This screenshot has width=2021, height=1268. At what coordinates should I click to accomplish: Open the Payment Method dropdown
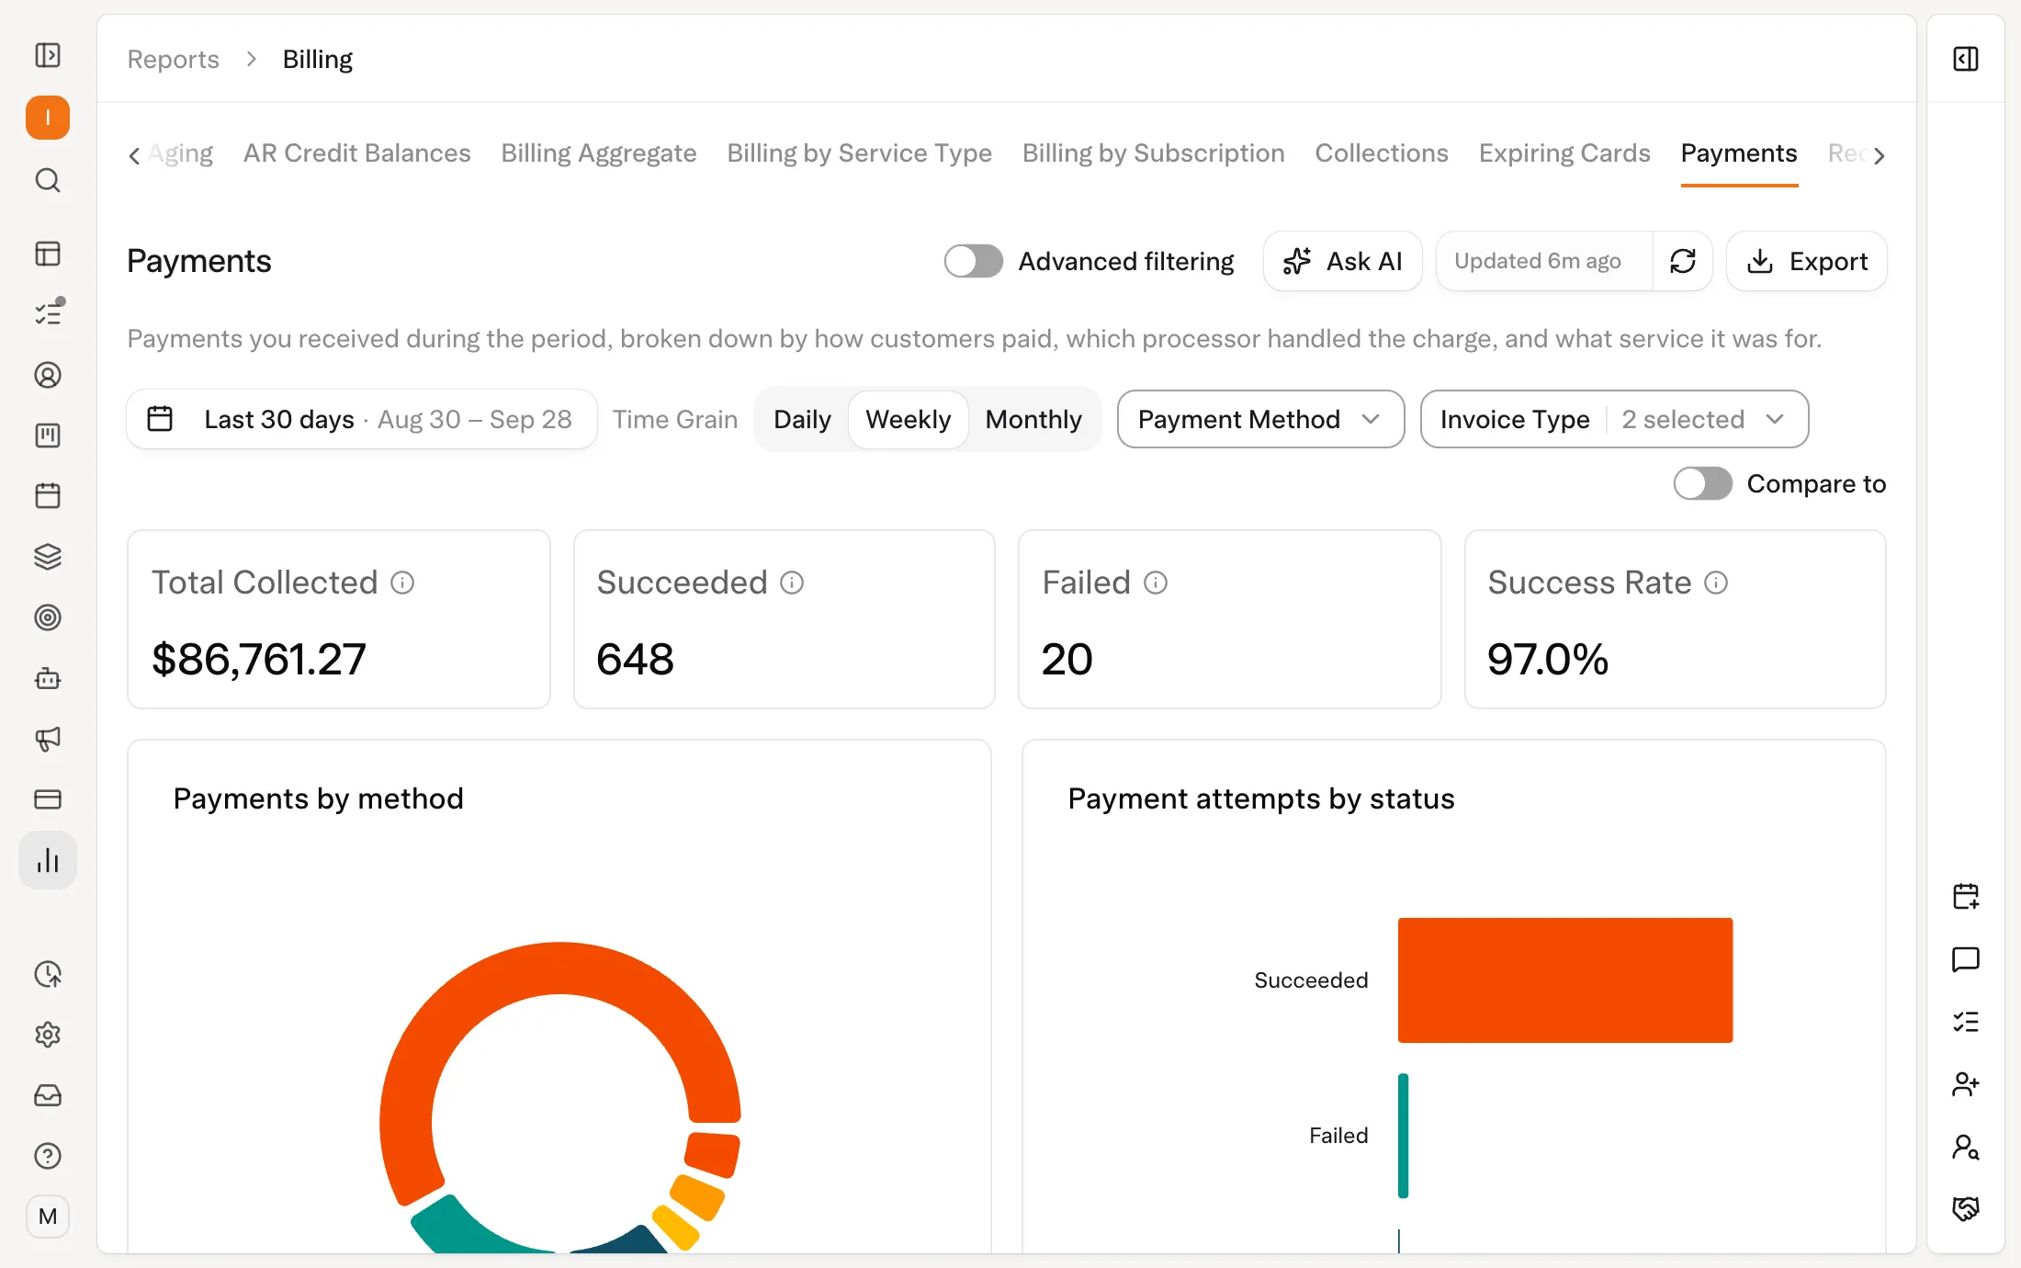click(x=1260, y=420)
